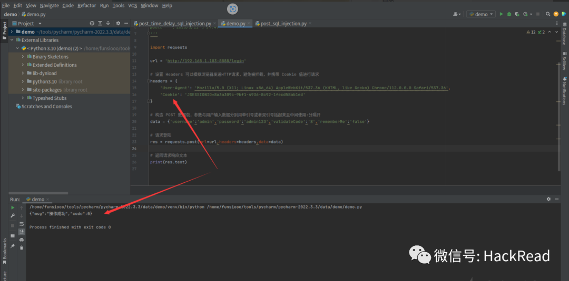This screenshot has width=569, height=281.
Task: Open the Database side tool window
Action: coord(565,34)
